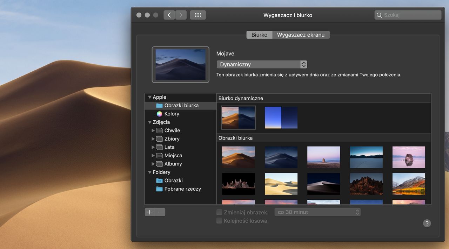Enable the Zmieniaj obrazek checkbox
Viewport: 449px width, 249px height.
pyautogui.click(x=219, y=212)
